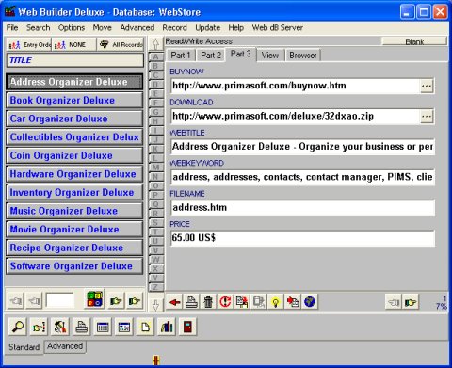
Task: Open the BUYNOW field ellipsis button
Action: (427, 86)
